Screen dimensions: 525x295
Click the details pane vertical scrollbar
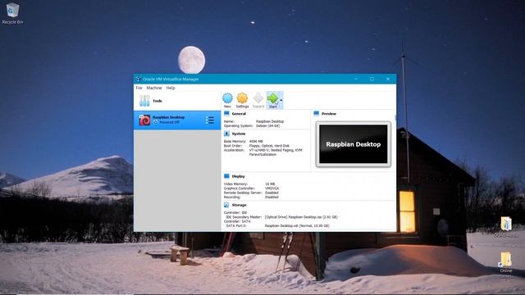[395, 118]
